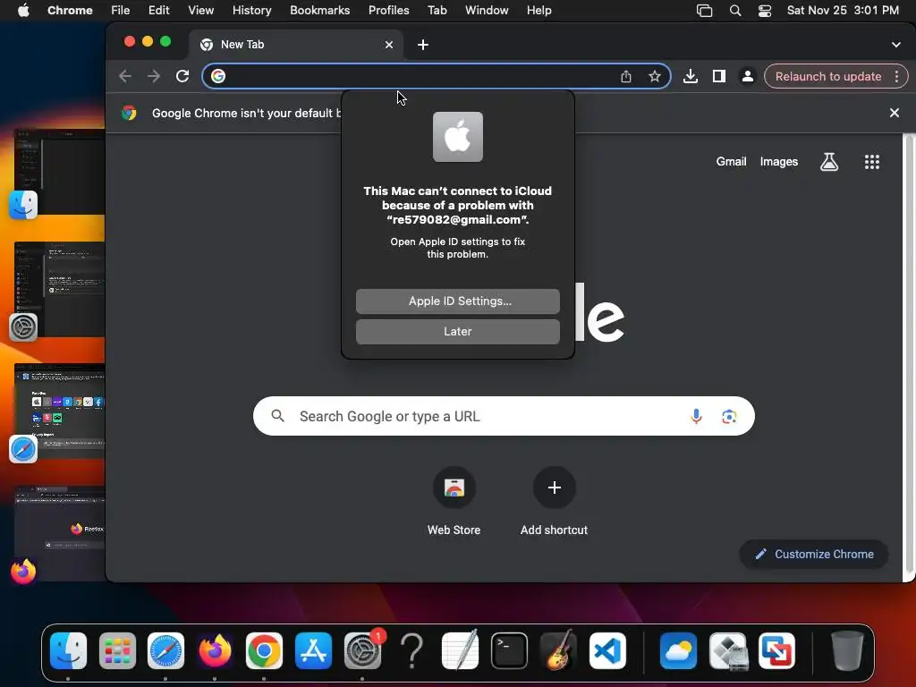Open TextEdit from the Dock
The height and width of the screenshot is (687, 916).
[461, 651]
